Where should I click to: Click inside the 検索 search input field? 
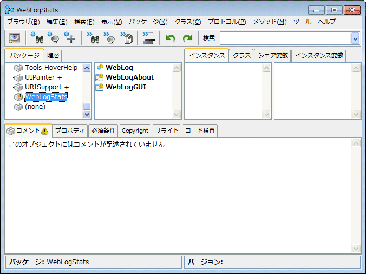click(285, 38)
